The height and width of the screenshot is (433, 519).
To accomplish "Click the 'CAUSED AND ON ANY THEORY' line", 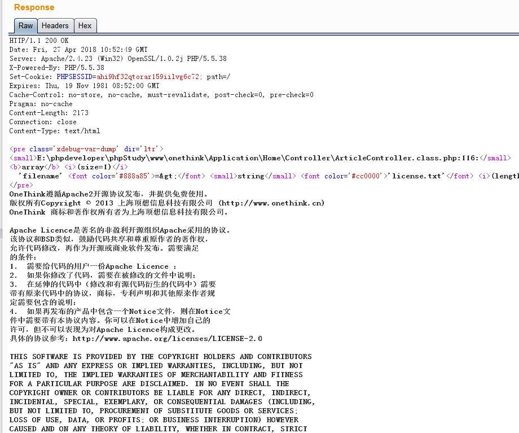I will 158,428.
